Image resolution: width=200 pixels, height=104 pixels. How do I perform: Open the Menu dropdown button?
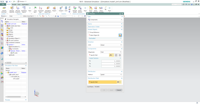4,16
